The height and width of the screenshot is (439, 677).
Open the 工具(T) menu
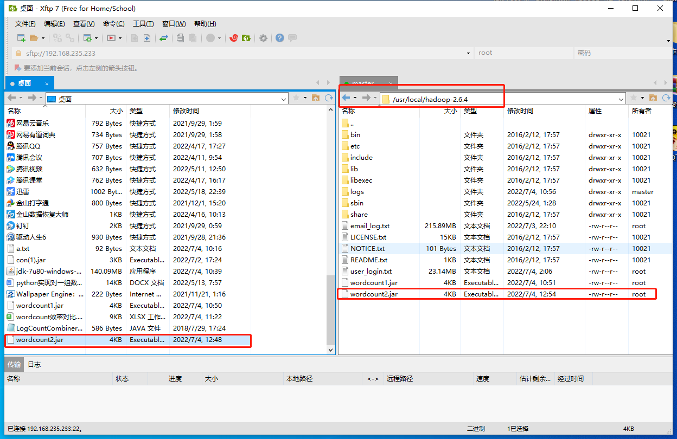coord(143,24)
